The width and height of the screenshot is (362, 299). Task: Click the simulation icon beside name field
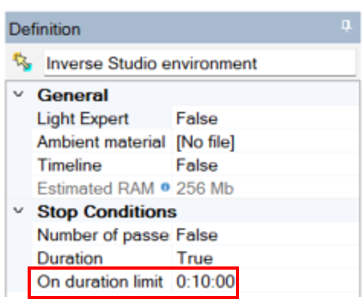tap(22, 62)
